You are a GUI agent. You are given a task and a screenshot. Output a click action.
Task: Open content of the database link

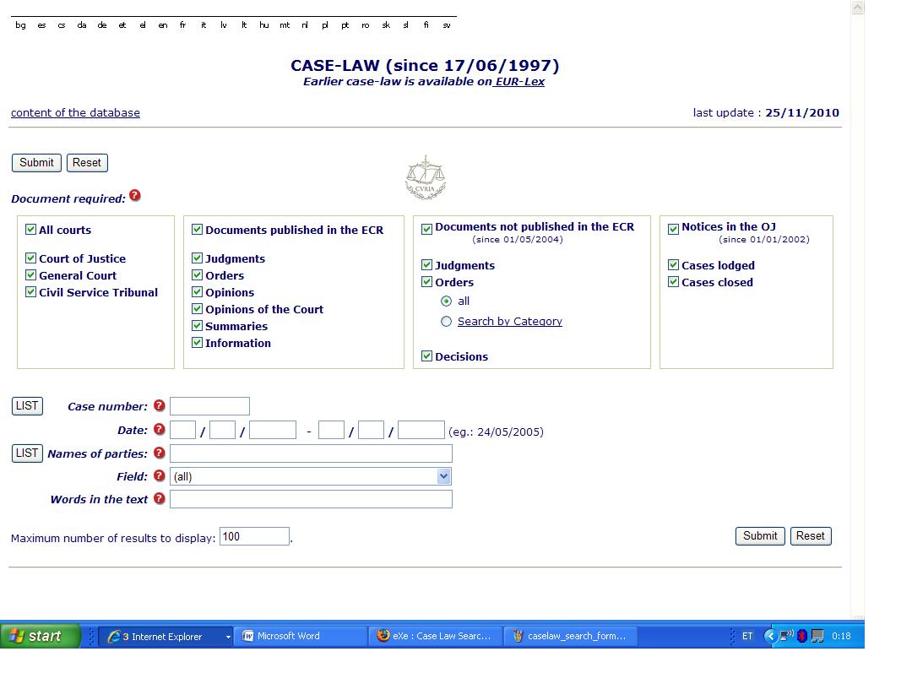click(75, 112)
